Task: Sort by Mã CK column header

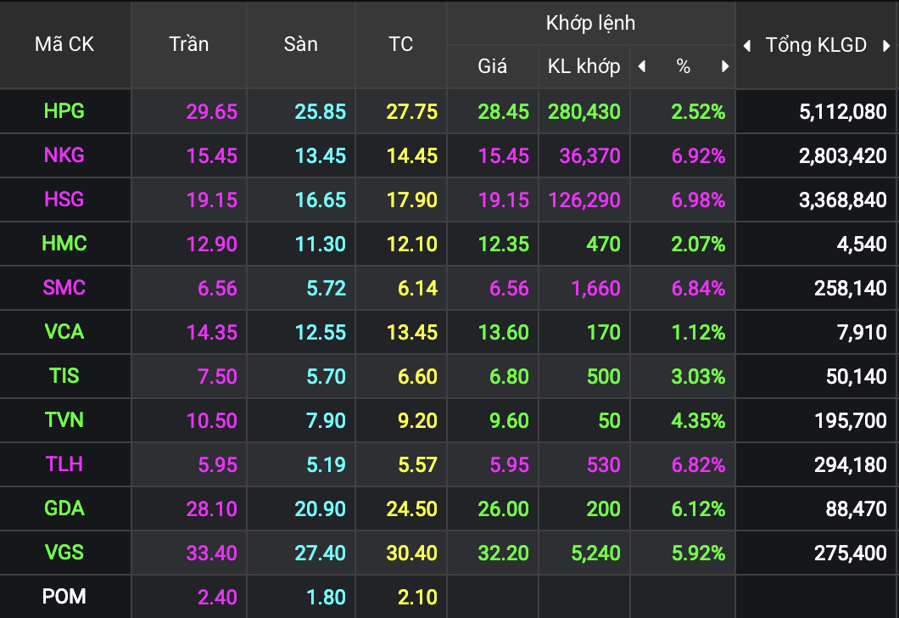Action: pyautogui.click(x=64, y=44)
